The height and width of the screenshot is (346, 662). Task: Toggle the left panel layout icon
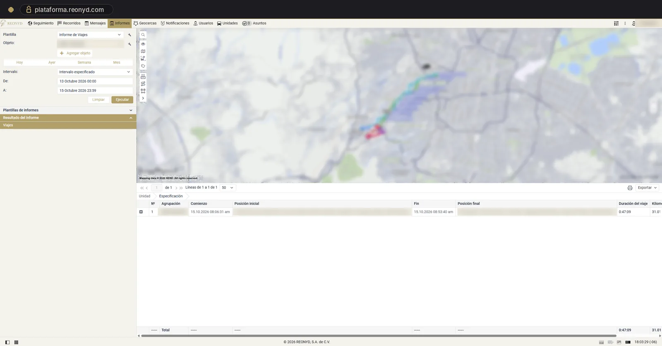7,342
